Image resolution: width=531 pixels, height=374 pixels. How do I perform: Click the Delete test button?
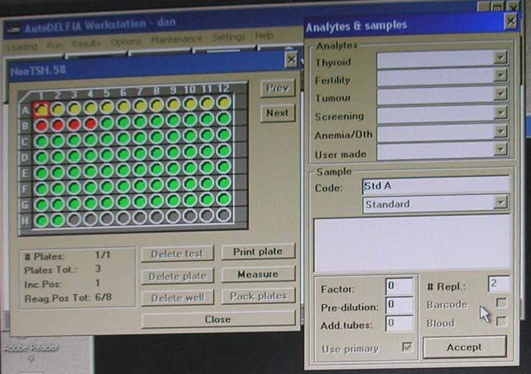[x=178, y=253]
